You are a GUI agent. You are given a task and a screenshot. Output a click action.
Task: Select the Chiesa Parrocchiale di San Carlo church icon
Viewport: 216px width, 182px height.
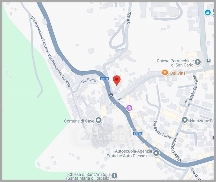pyautogui.click(x=198, y=62)
